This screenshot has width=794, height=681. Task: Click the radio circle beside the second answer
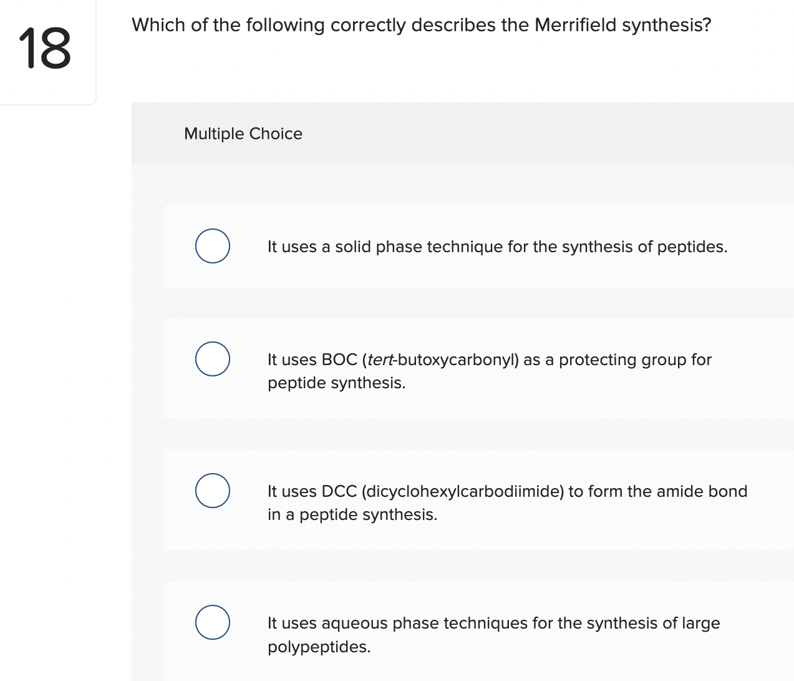(x=213, y=358)
